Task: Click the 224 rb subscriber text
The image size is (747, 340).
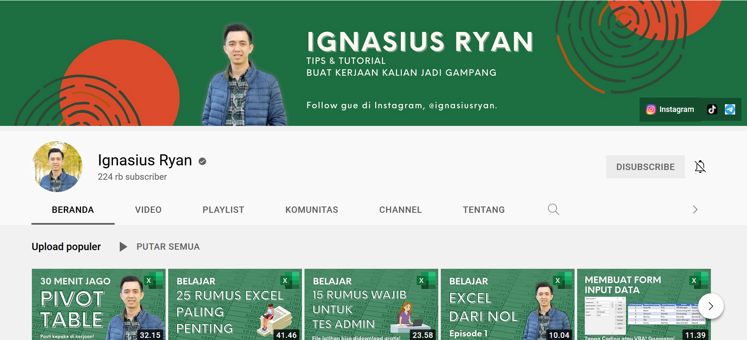Action: (x=132, y=177)
